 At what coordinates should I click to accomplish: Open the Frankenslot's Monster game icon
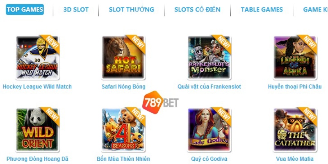click(x=209, y=57)
